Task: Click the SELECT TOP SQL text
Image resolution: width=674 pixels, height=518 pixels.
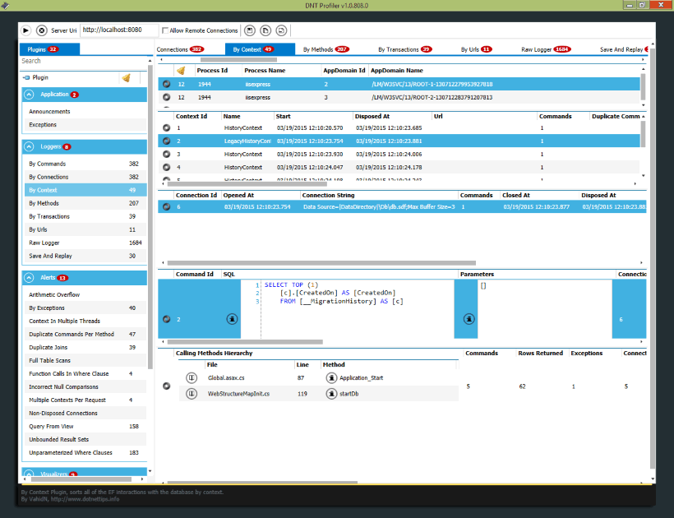Action: click(291, 285)
